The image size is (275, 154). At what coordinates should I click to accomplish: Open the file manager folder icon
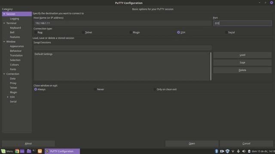point(29,151)
